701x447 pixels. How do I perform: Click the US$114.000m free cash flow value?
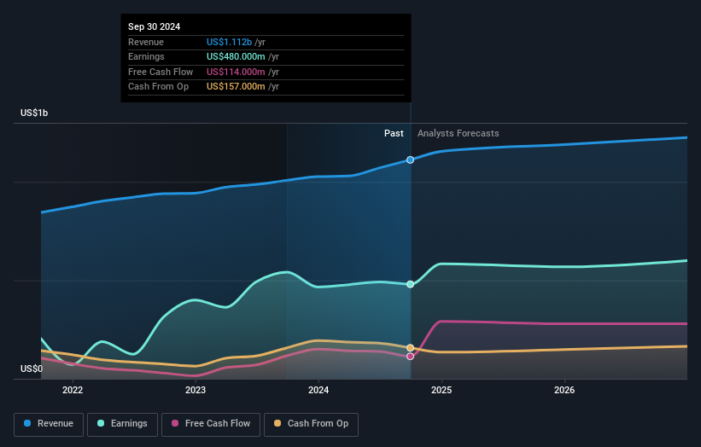[236, 72]
